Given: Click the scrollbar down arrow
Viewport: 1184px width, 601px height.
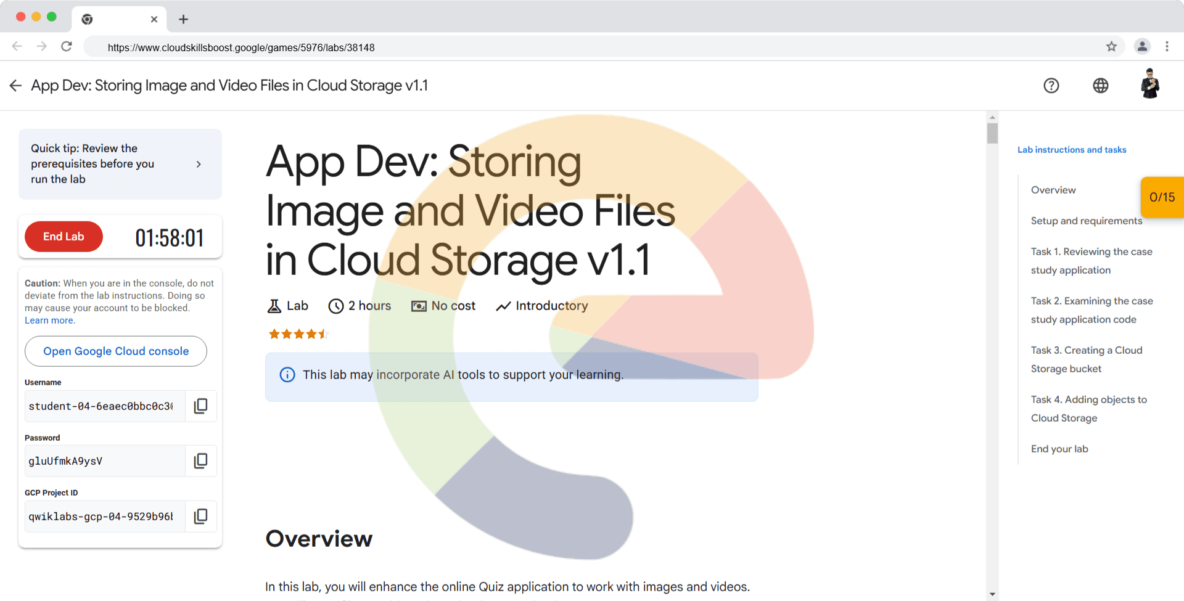Looking at the screenshot, I should (992, 594).
